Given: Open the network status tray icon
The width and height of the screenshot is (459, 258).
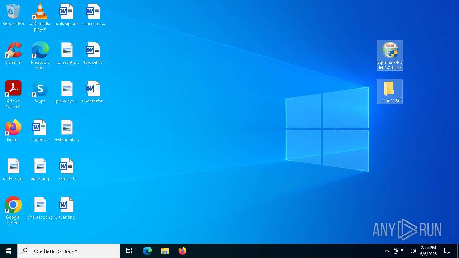Looking at the screenshot, I should 404,251.
